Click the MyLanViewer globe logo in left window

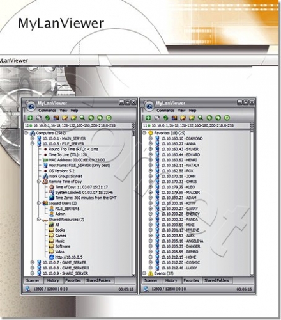(31, 106)
